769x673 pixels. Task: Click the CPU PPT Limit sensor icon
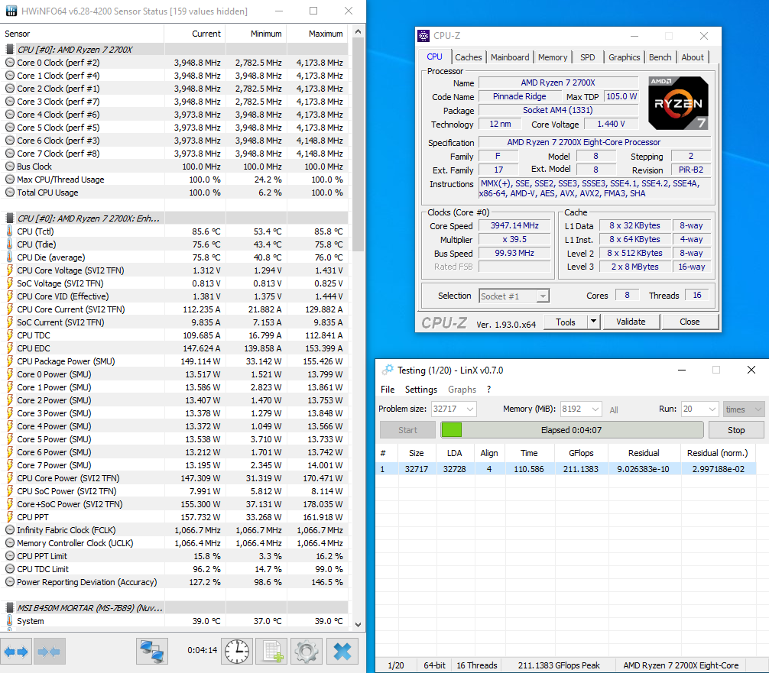click(9, 556)
